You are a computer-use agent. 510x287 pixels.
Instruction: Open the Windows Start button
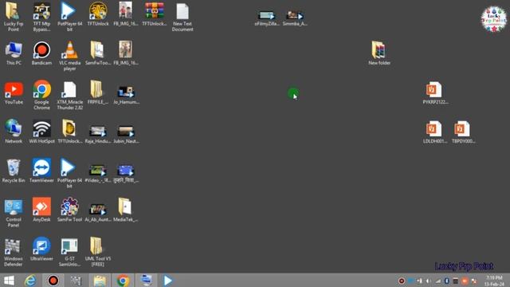tap(9, 280)
